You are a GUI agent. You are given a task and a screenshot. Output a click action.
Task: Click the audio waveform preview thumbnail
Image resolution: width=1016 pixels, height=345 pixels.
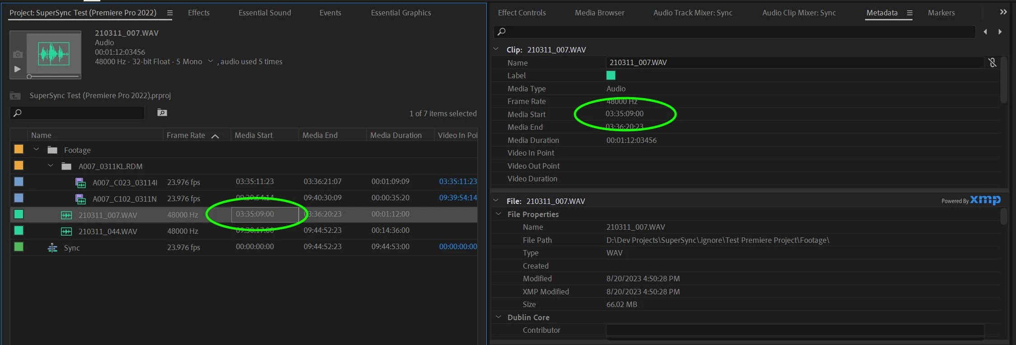click(x=54, y=54)
